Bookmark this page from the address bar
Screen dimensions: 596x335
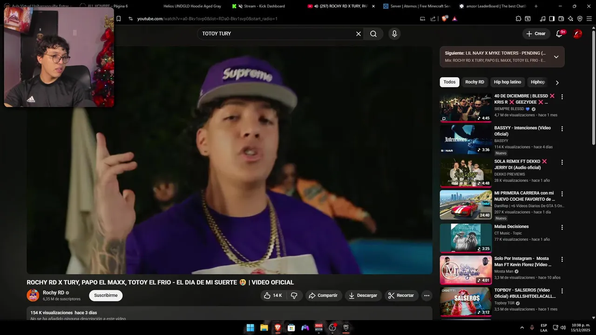[118, 19]
